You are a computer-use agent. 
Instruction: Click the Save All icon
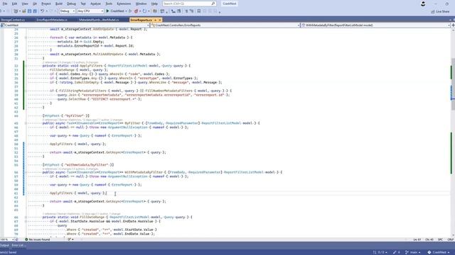[35, 11]
